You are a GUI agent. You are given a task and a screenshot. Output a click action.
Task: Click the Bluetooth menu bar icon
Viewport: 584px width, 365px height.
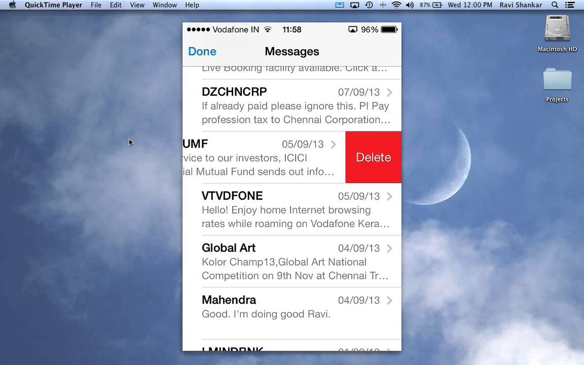click(x=383, y=5)
